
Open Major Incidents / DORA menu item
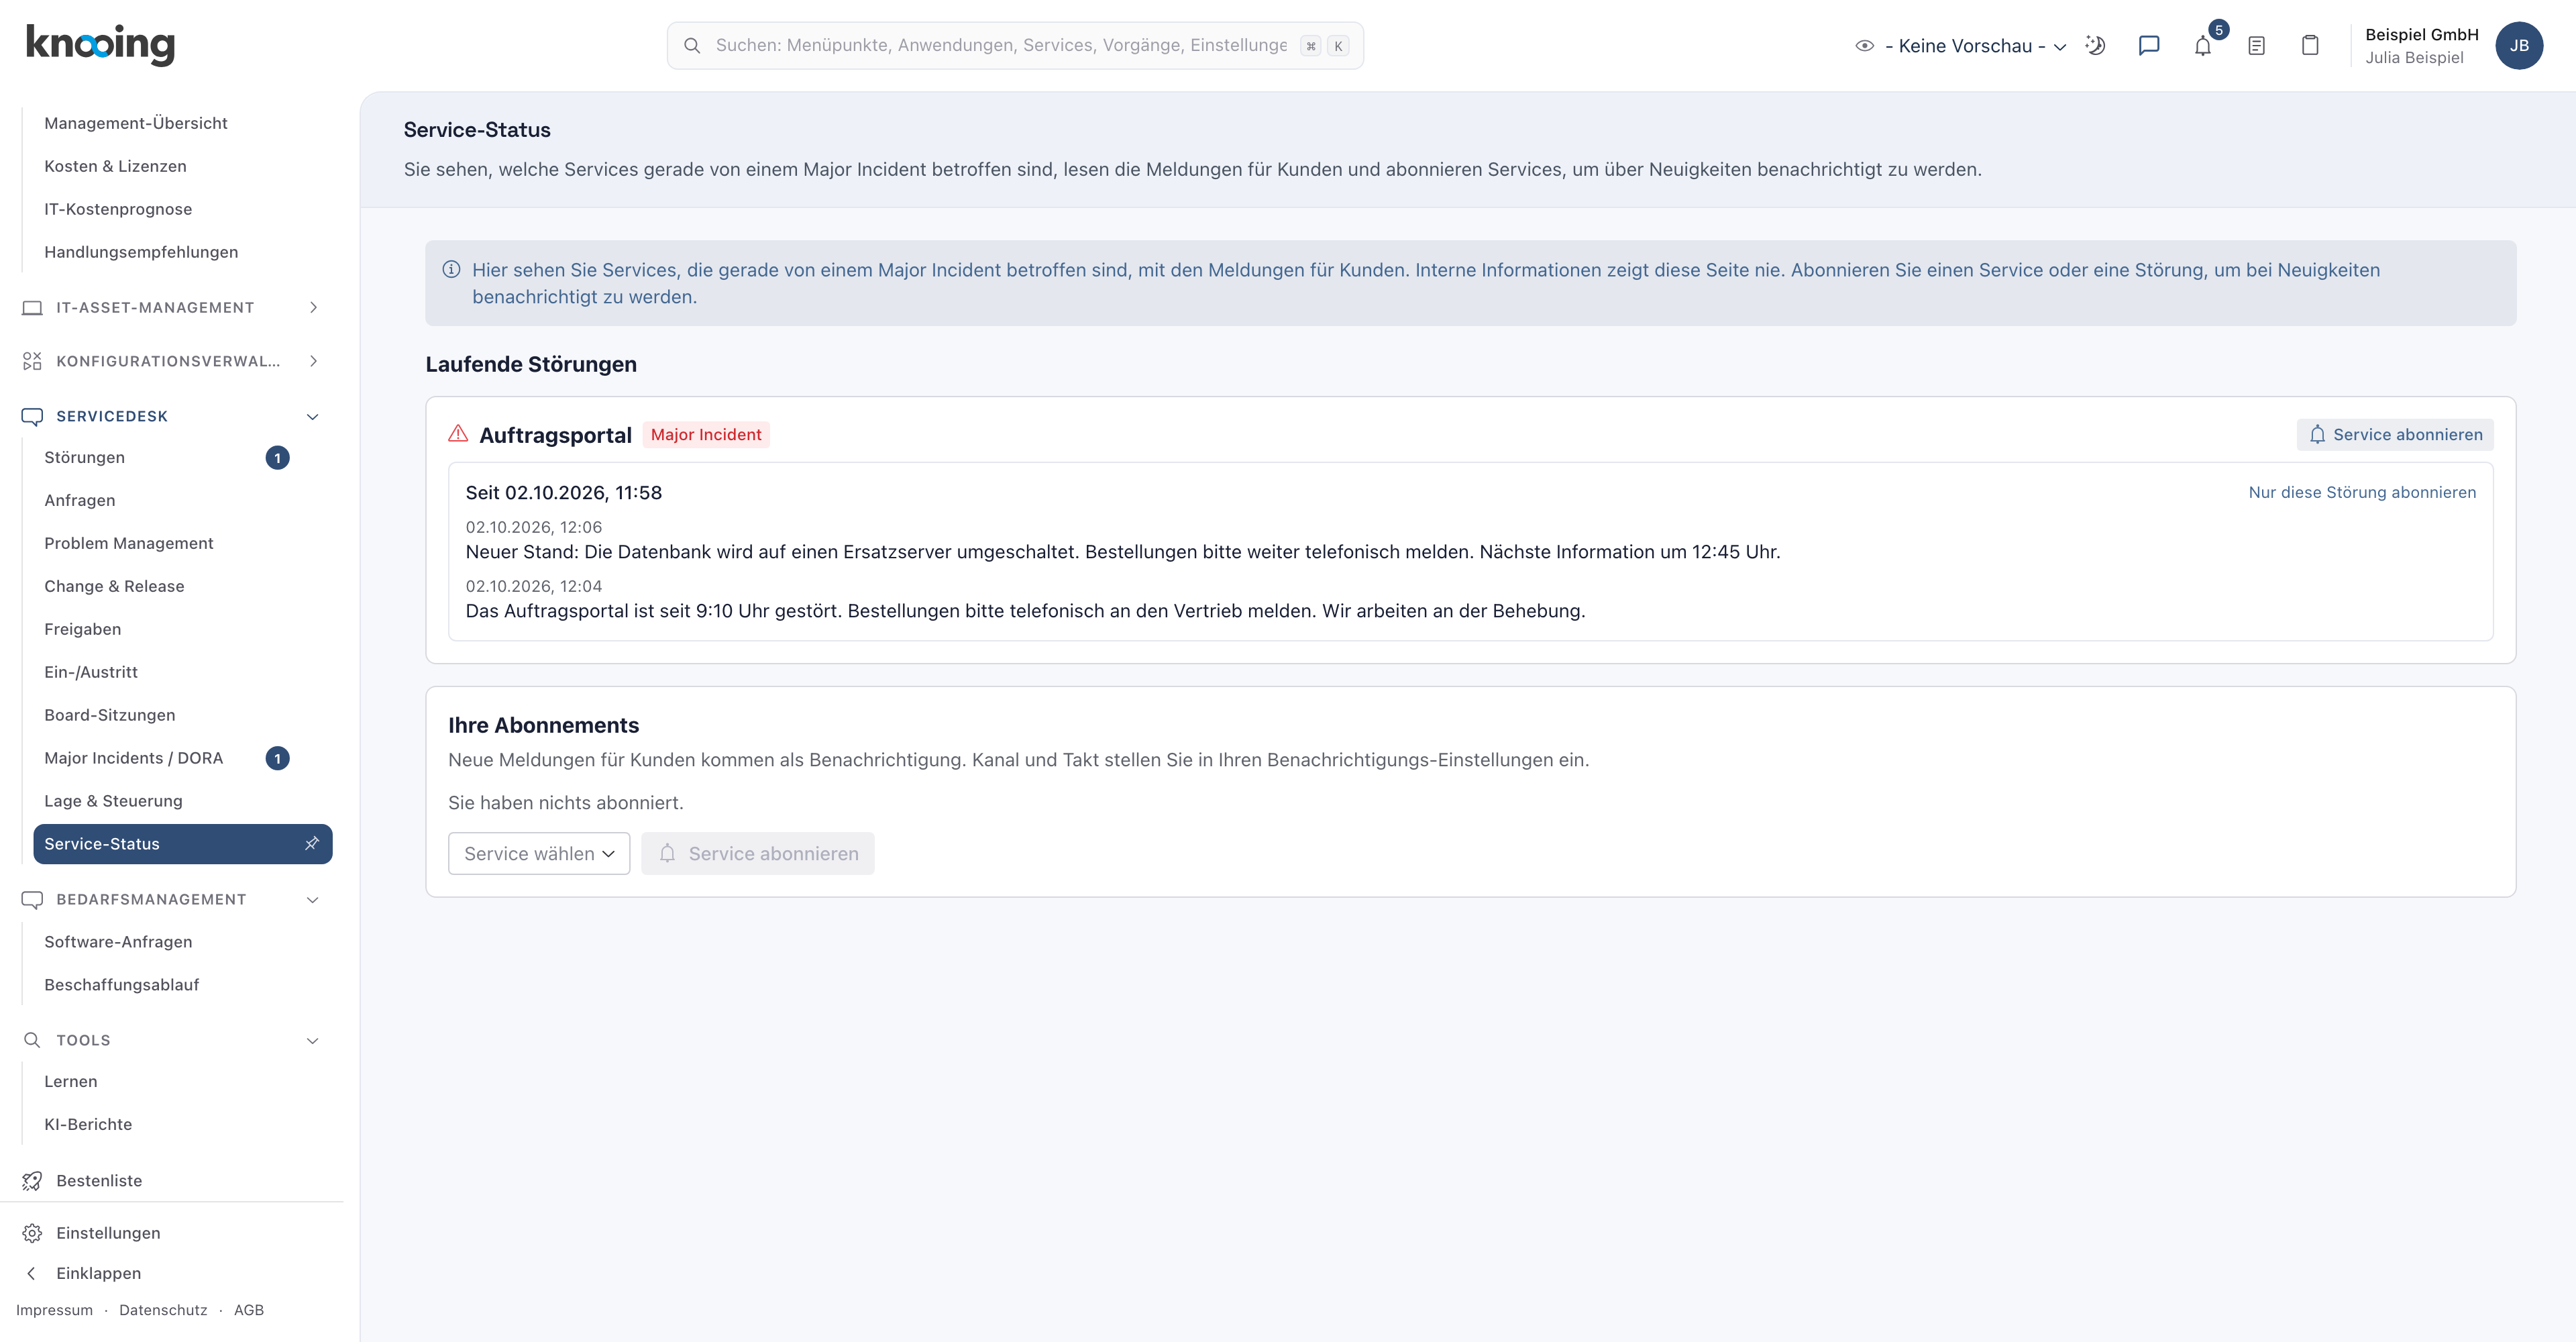tap(183, 758)
